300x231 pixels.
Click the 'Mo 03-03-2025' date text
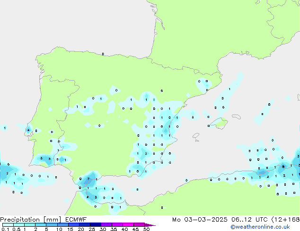[x=200, y=220]
